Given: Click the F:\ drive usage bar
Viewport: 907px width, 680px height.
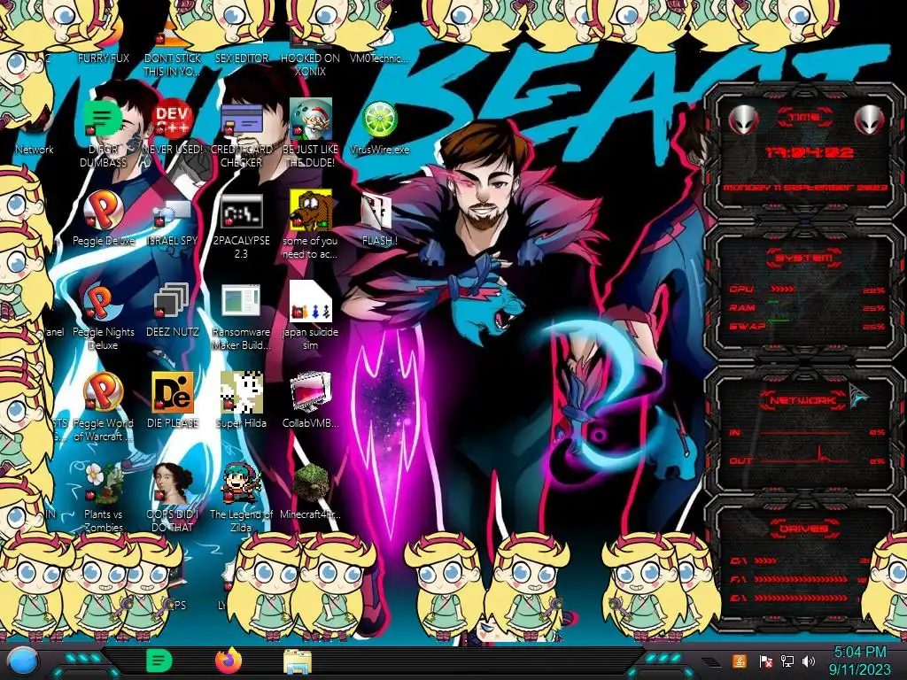Looking at the screenshot, I should (x=802, y=579).
